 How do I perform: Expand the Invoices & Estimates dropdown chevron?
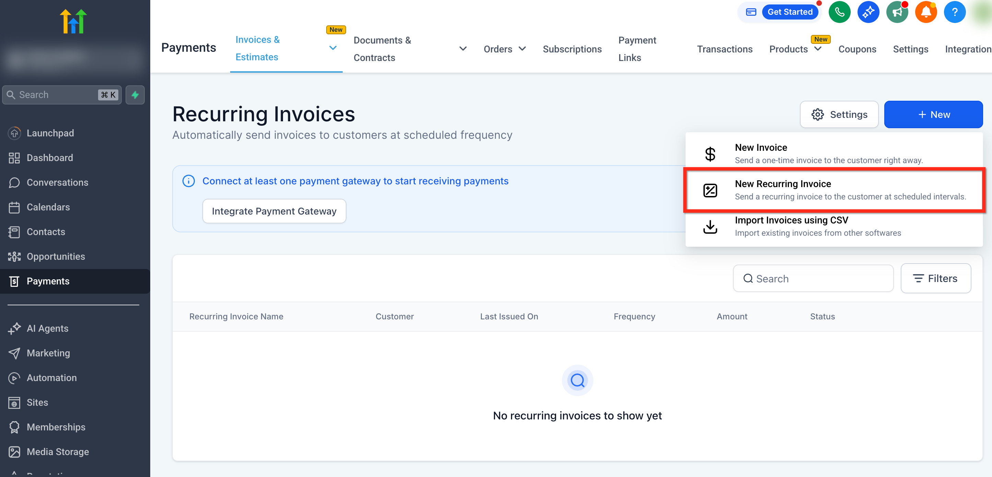(x=333, y=48)
